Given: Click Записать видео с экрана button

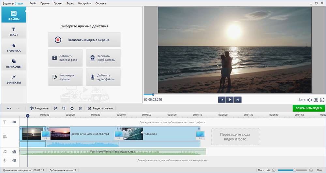Looking at the screenshot, I should pyautogui.click(x=84, y=40).
